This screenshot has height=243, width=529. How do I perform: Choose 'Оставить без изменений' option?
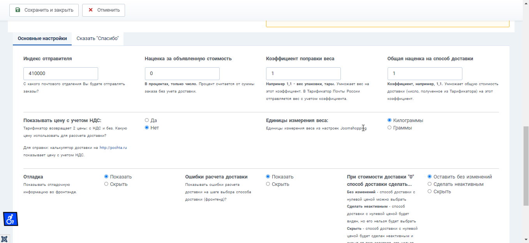click(x=430, y=177)
